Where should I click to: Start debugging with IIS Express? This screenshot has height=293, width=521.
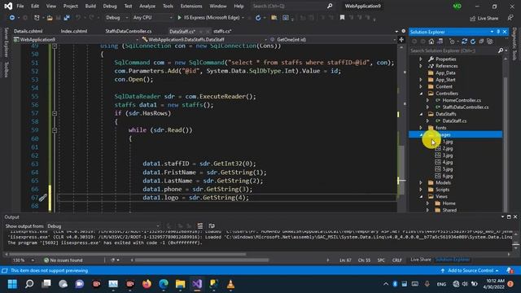[208, 18]
